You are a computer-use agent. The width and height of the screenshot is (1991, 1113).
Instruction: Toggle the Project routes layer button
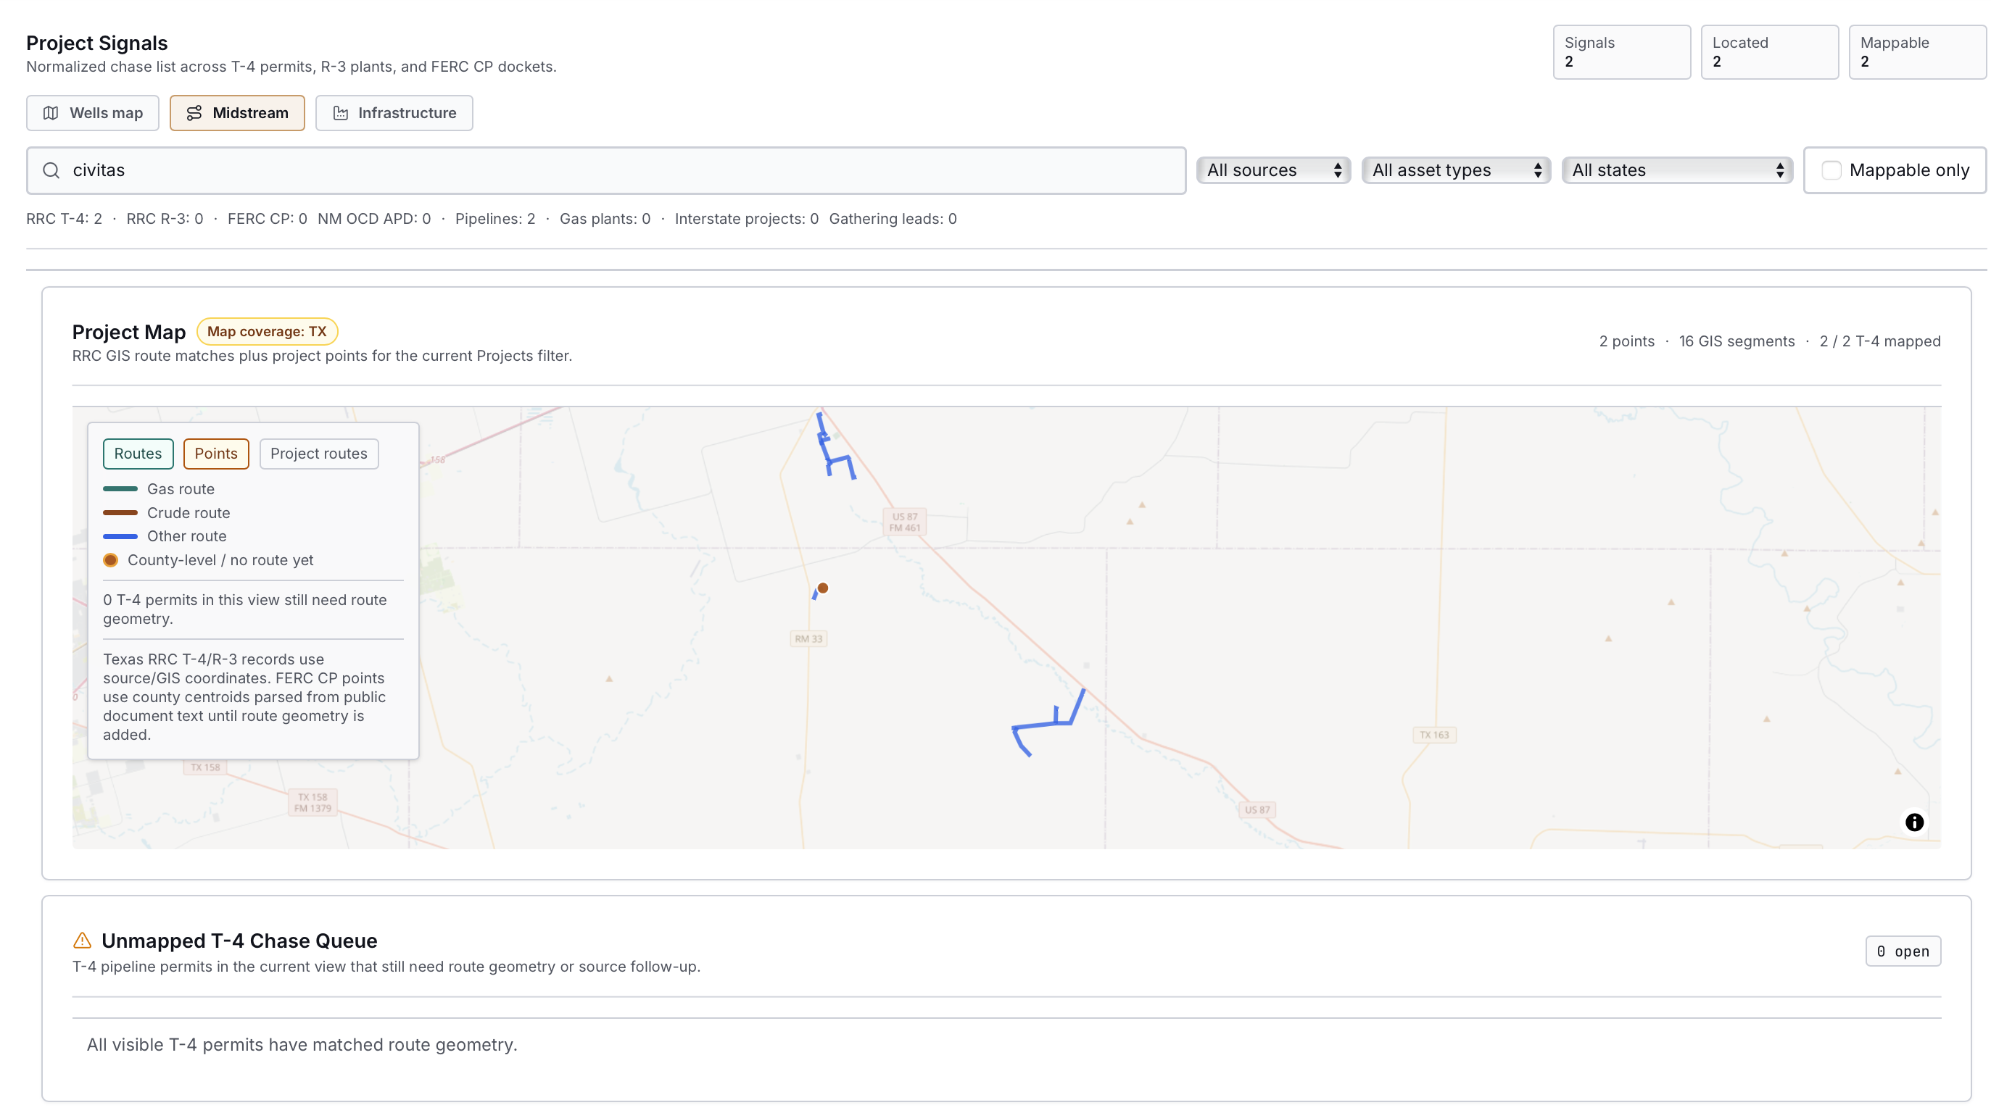pyautogui.click(x=318, y=454)
